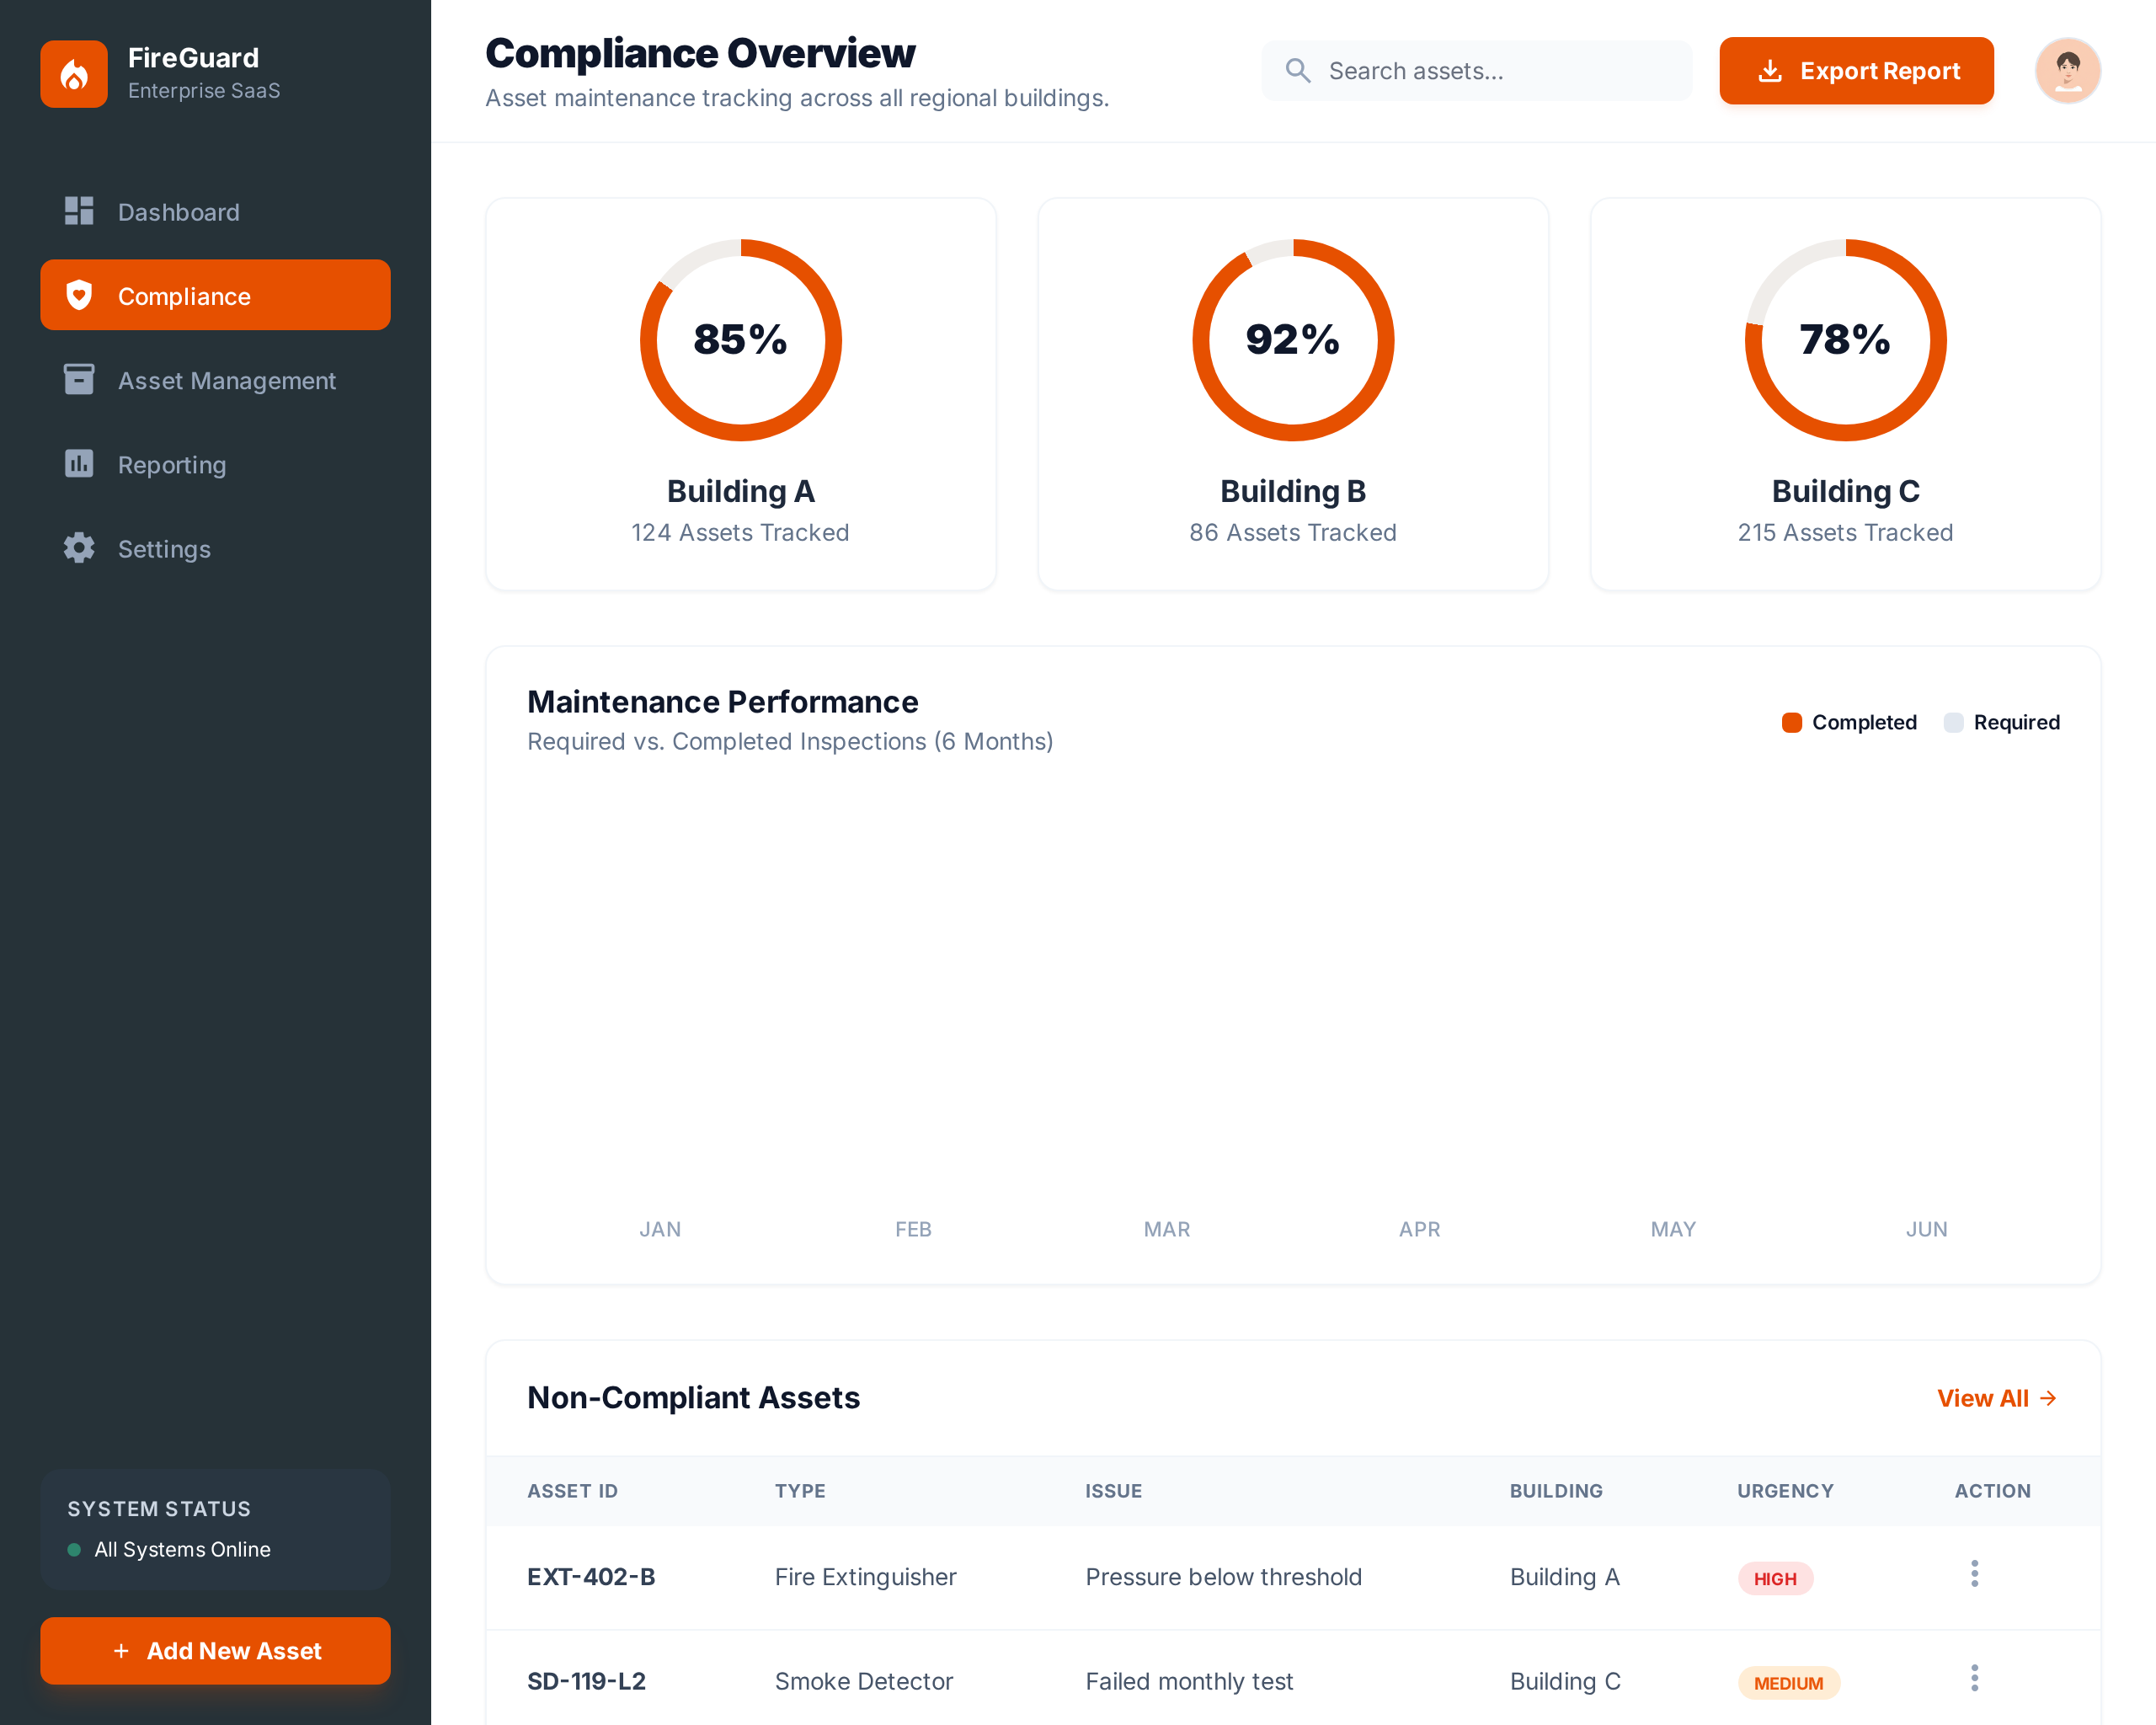Select the Building C compliance card
Screen dimensions: 2156x1725
(x=1845, y=394)
